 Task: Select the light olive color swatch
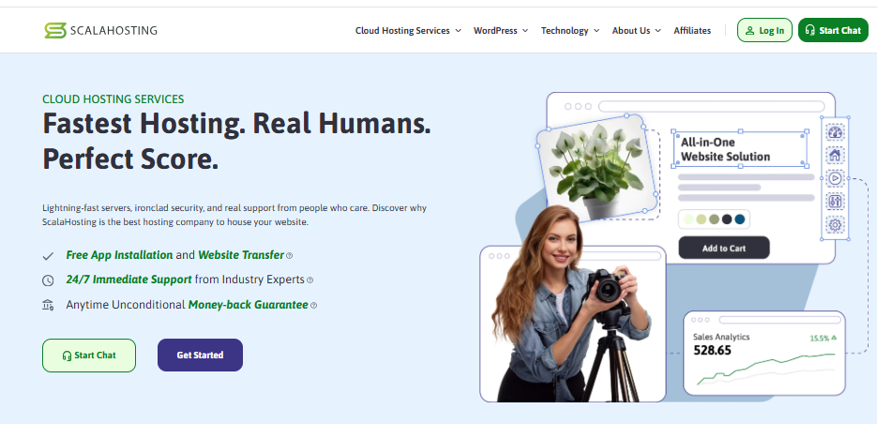(x=702, y=220)
